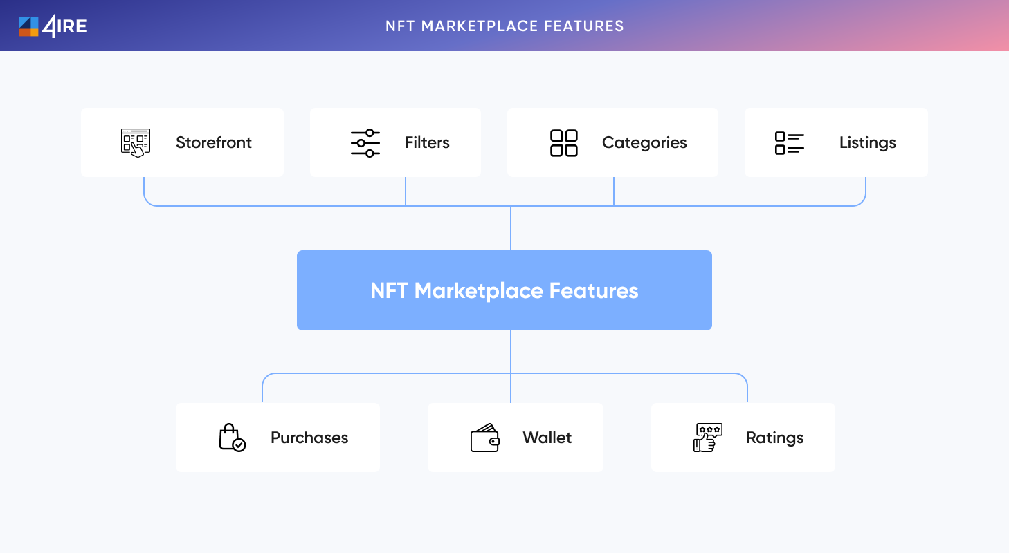The width and height of the screenshot is (1009, 553).
Task: Click the Categories four-squares icon
Action: tap(564, 143)
